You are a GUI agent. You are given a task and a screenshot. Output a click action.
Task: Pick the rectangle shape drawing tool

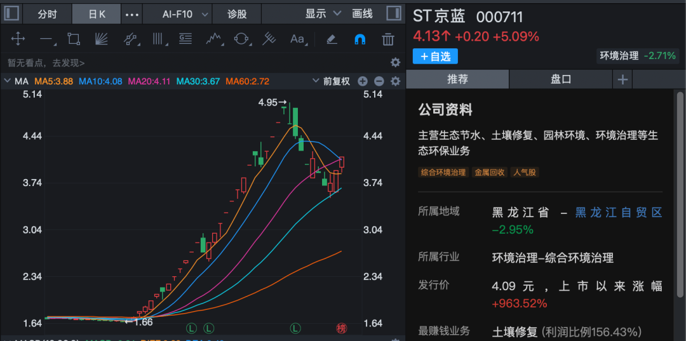click(x=74, y=39)
